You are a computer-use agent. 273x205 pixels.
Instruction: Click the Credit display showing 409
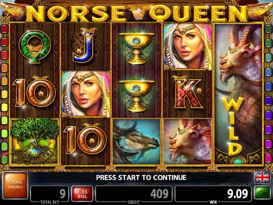click(134, 193)
